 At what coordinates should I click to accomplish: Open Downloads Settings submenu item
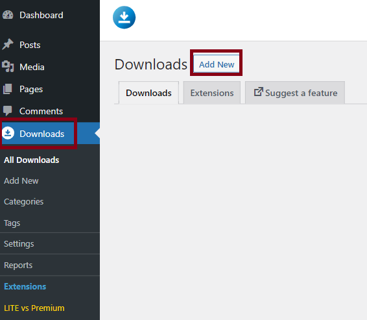pyautogui.click(x=19, y=244)
